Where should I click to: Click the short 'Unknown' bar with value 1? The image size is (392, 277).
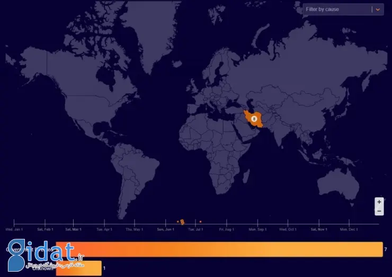pos(78,268)
